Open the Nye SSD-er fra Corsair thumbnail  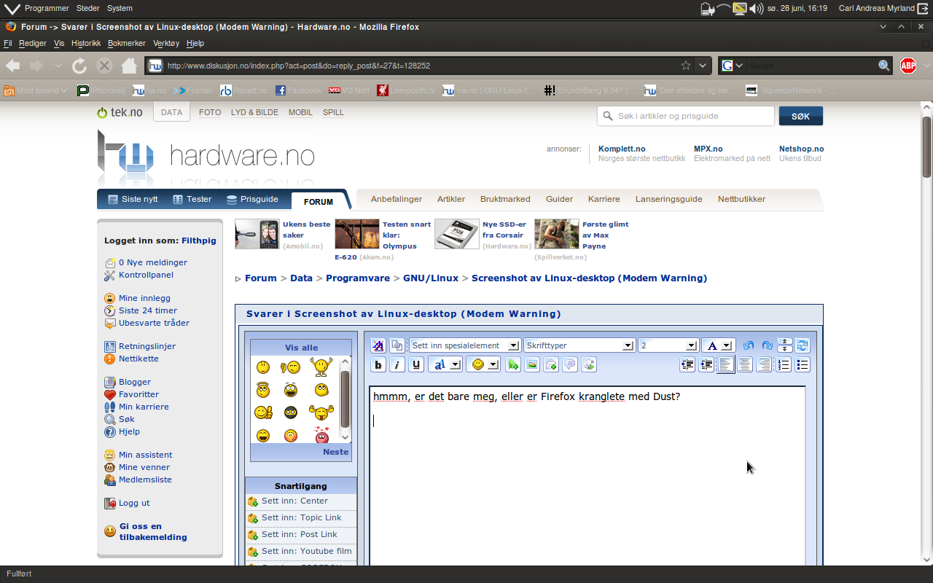(457, 235)
